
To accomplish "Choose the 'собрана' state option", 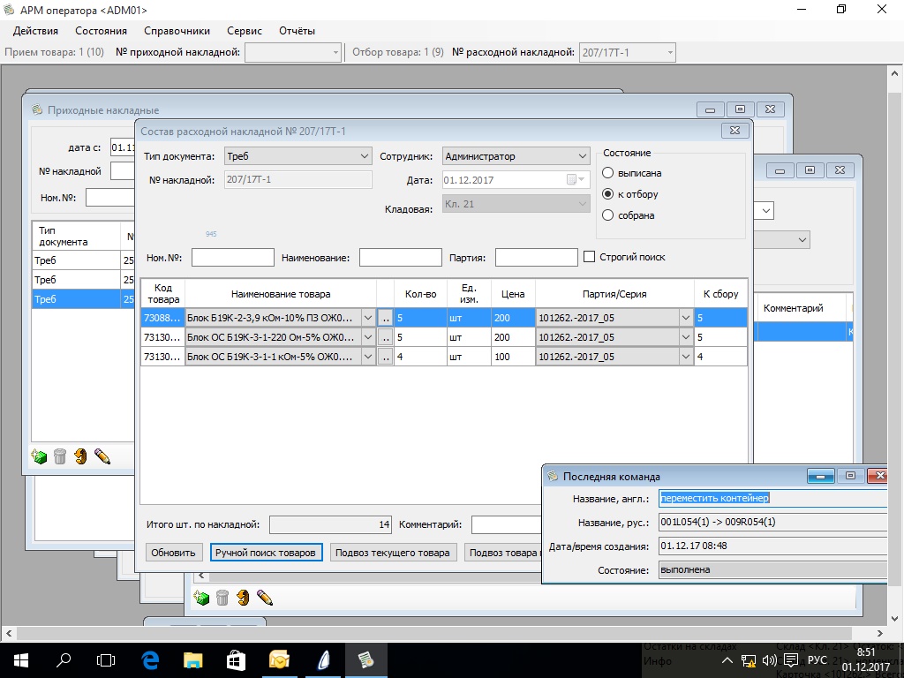I will [x=607, y=215].
